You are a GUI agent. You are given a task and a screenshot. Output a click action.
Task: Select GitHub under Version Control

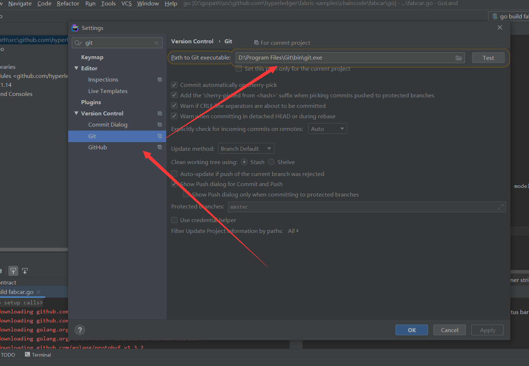[98, 147]
